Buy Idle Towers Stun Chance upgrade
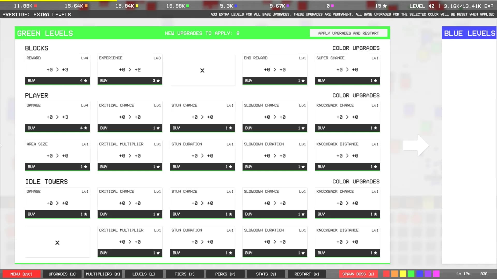 [202, 214]
